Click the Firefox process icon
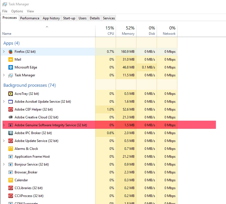Image resolution: width=226 pixels, height=204 pixels. (10, 52)
